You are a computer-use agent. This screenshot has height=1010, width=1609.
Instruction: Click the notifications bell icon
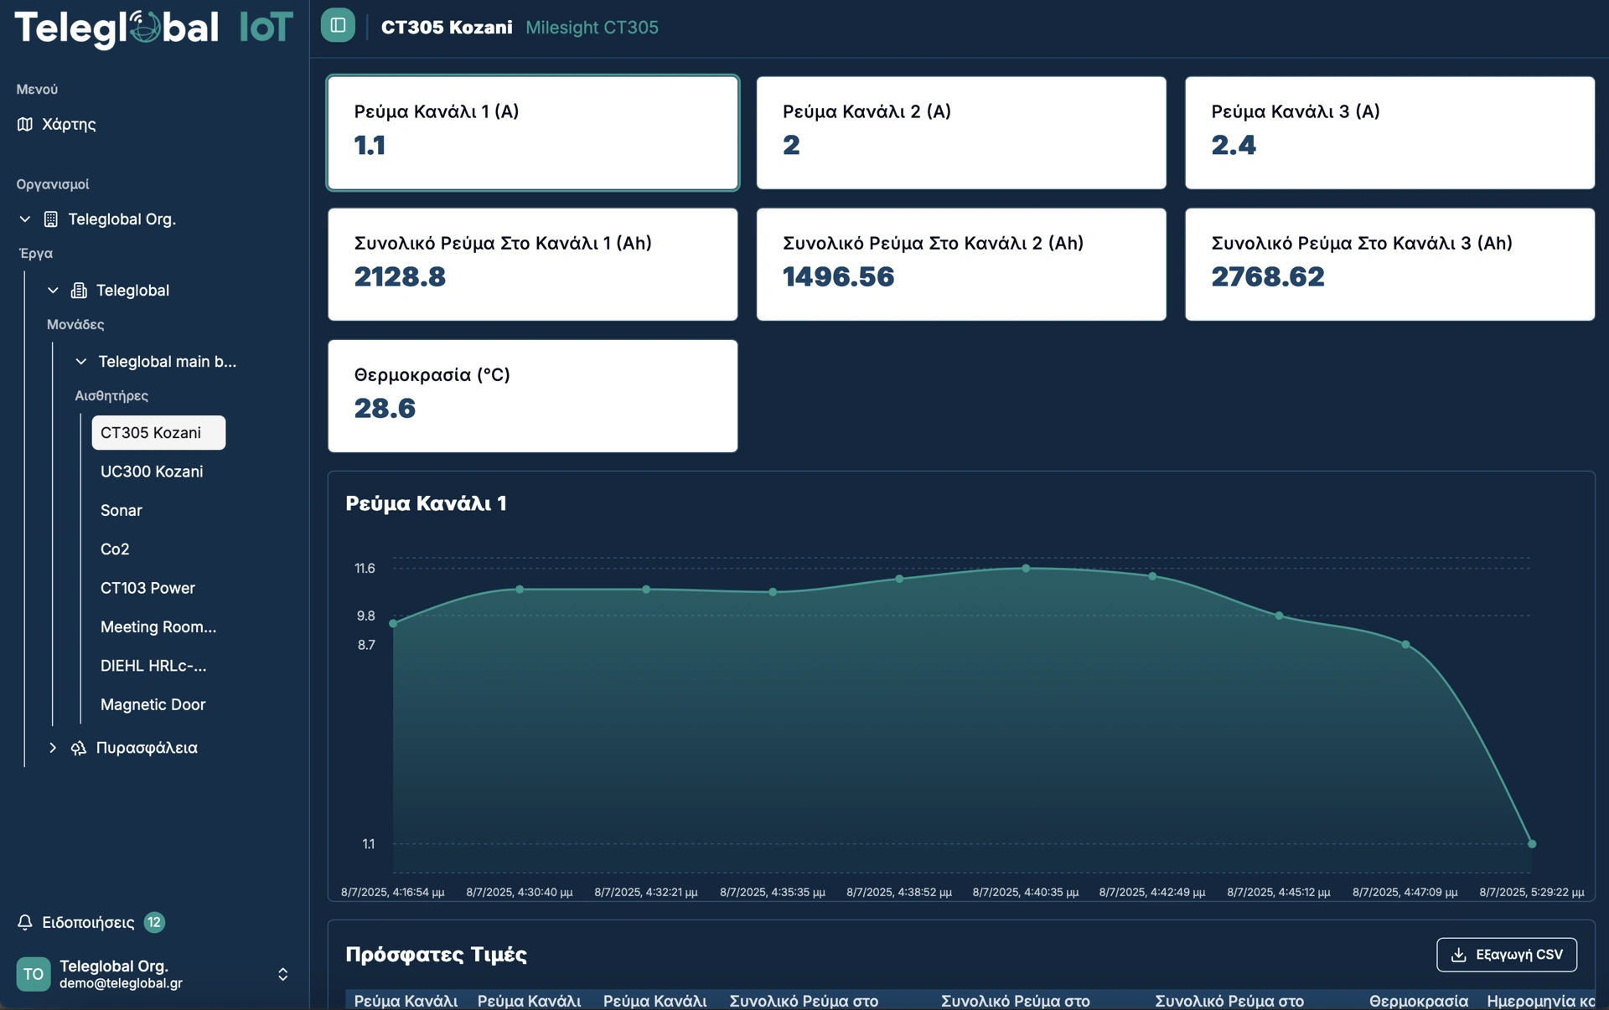point(25,922)
